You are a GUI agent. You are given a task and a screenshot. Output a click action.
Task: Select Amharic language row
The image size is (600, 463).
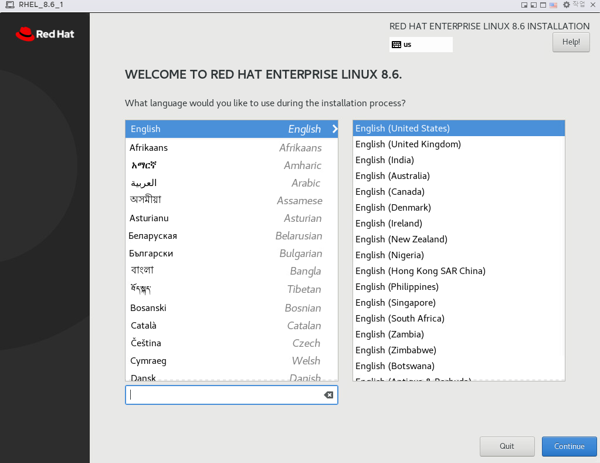click(232, 165)
